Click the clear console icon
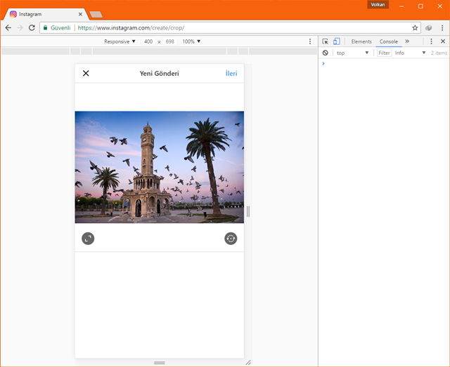Viewport: 450px width, 367px height. coord(325,53)
